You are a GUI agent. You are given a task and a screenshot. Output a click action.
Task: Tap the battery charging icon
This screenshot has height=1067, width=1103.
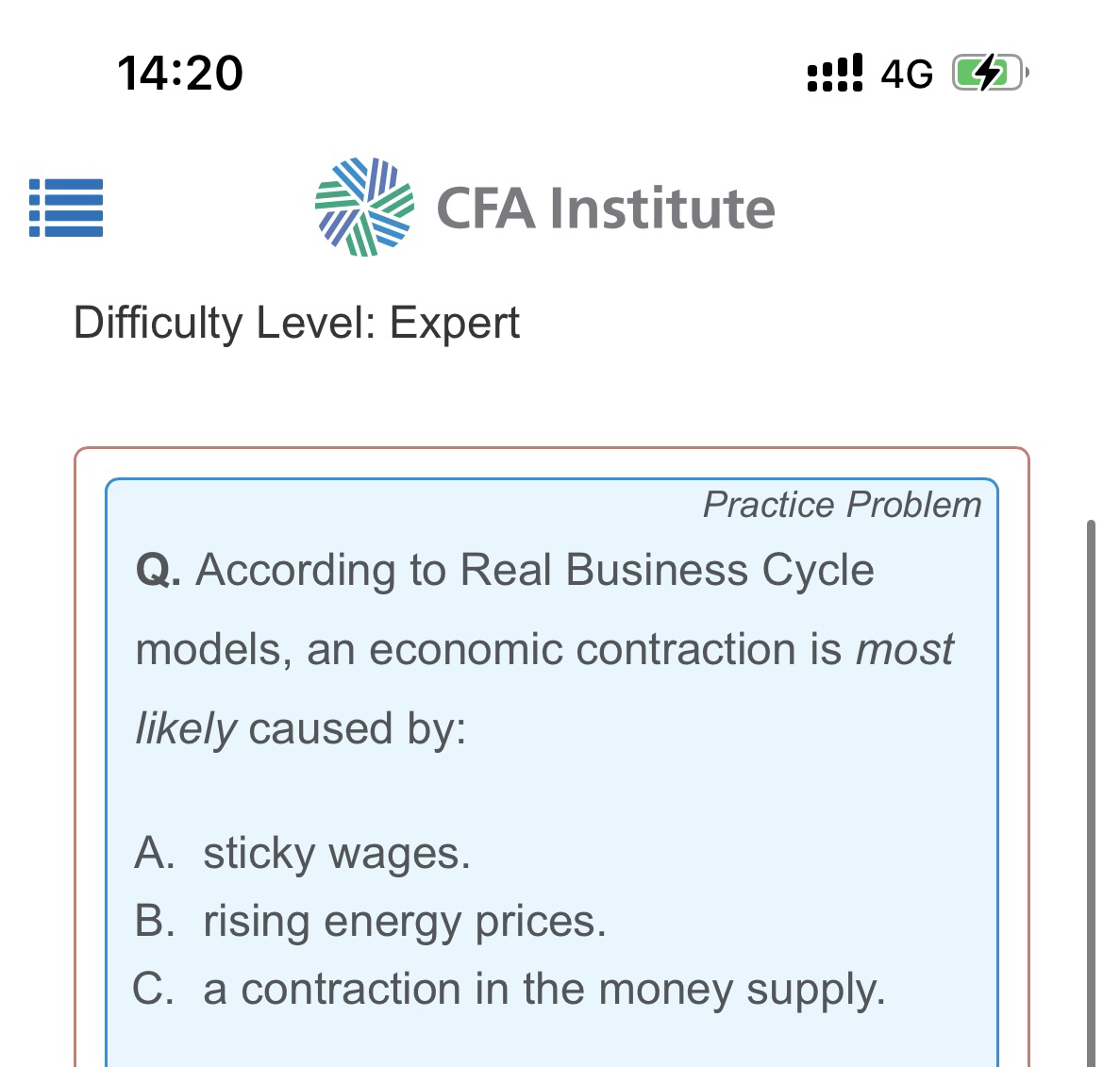coord(988,73)
